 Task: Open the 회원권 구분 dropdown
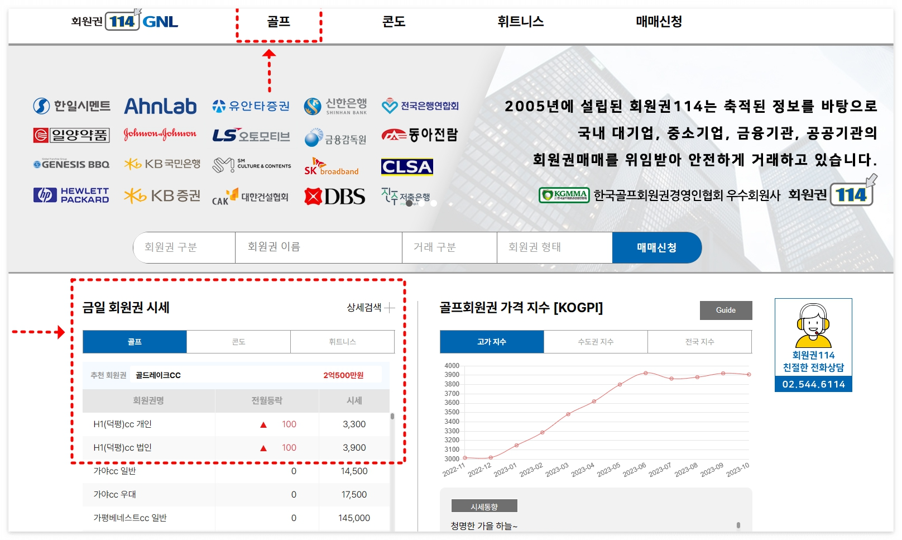(184, 247)
